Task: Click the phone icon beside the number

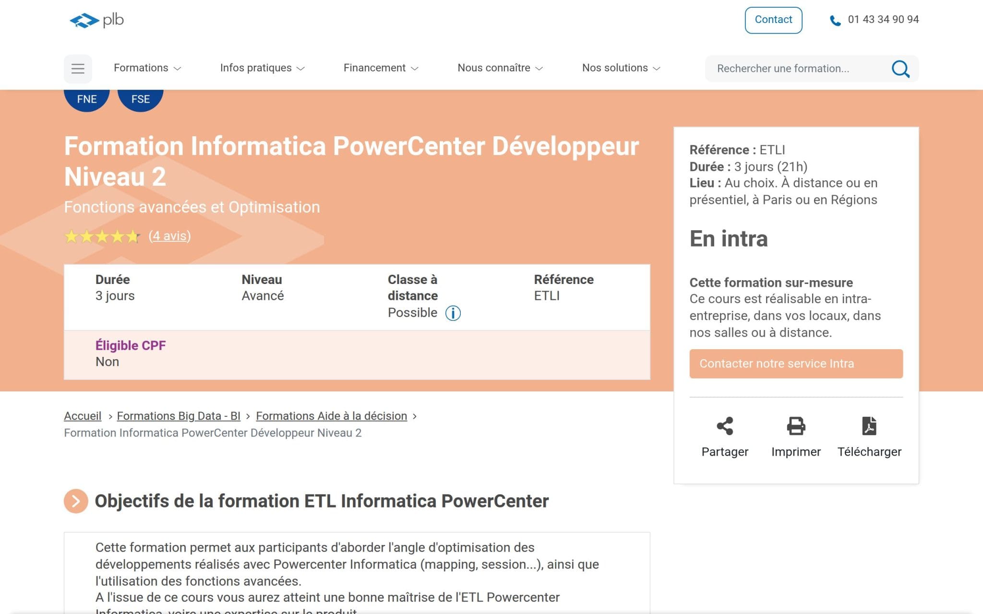Action: pos(835,21)
